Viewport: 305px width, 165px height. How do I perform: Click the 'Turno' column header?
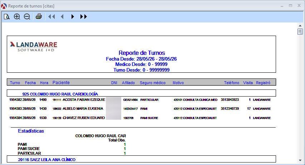(x=15, y=83)
